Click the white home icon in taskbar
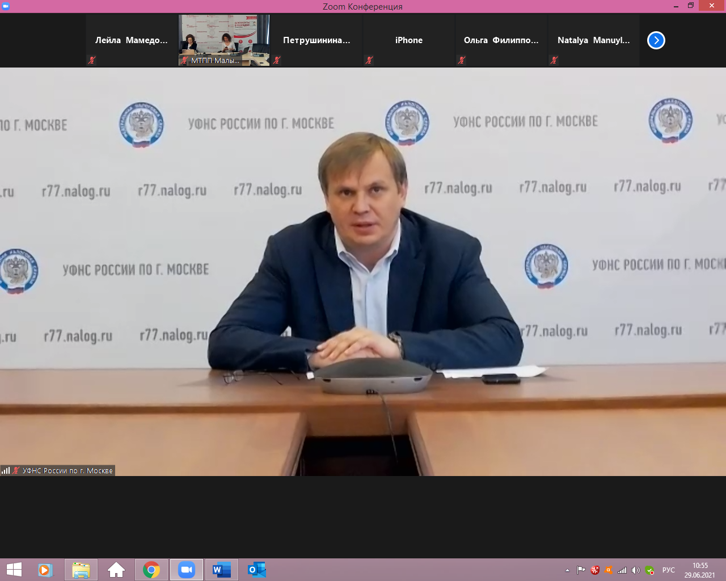This screenshot has width=726, height=581. 116,570
